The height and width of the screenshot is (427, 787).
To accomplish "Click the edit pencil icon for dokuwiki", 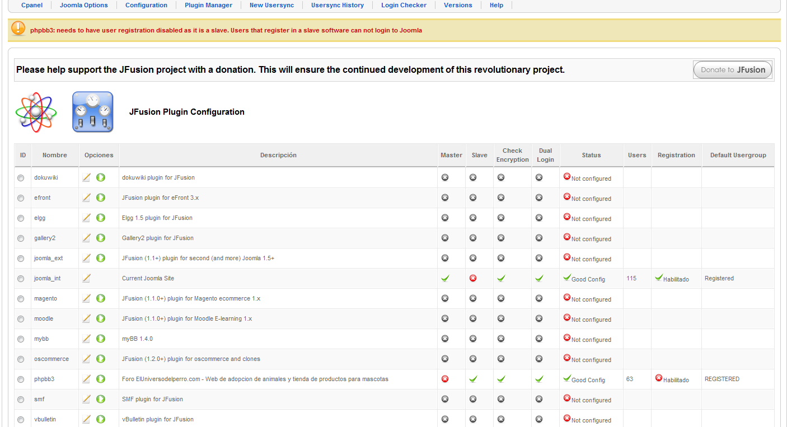I will pyautogui.click(x=86, y=177).
